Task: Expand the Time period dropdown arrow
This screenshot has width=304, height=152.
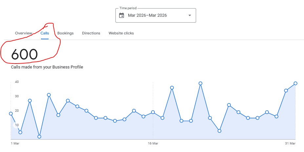Action: [x=190, y=15]
